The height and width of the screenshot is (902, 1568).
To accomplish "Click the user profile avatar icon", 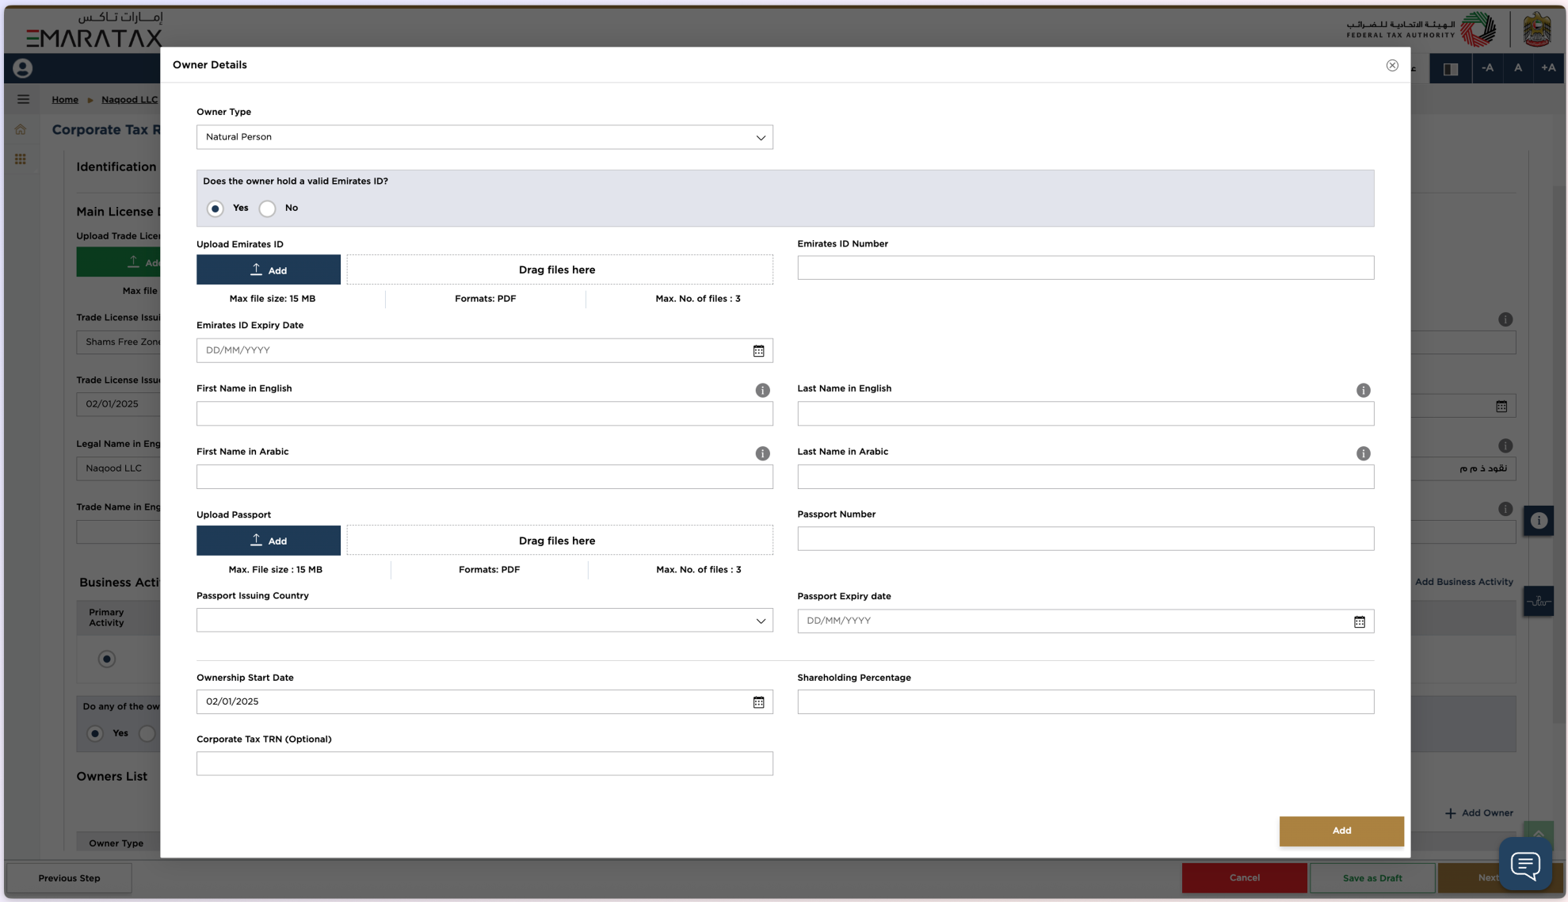I will click(23, 69).
